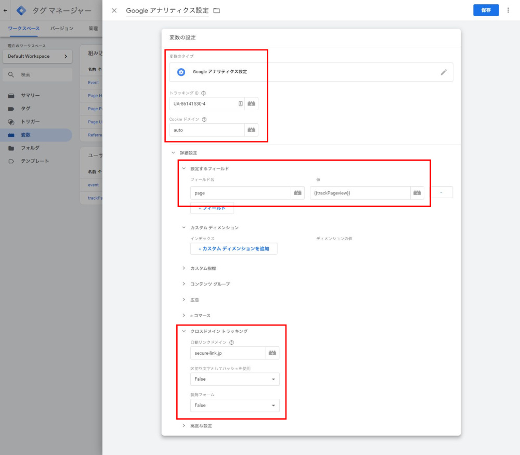Collapse the クロスドメイン トラッキング section
Screen dimensions: 520x455
[184, 331]
